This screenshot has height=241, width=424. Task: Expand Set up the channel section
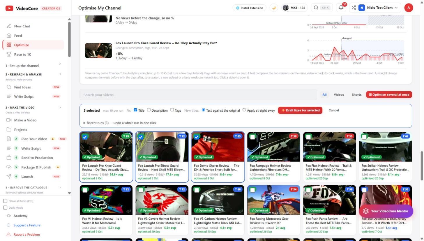point(33,66)
